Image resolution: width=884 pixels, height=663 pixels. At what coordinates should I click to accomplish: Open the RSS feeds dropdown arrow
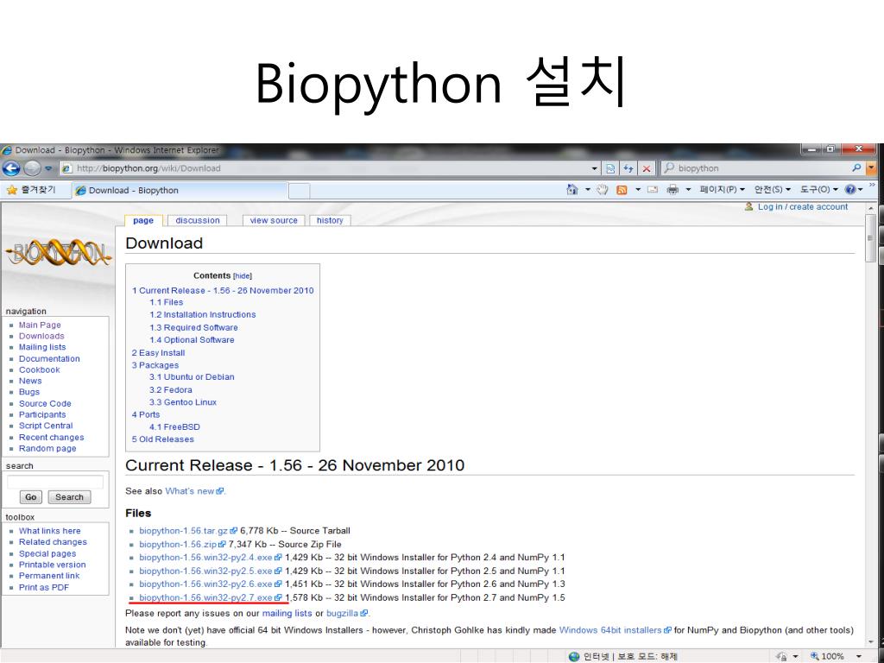(x=638, y=189)
